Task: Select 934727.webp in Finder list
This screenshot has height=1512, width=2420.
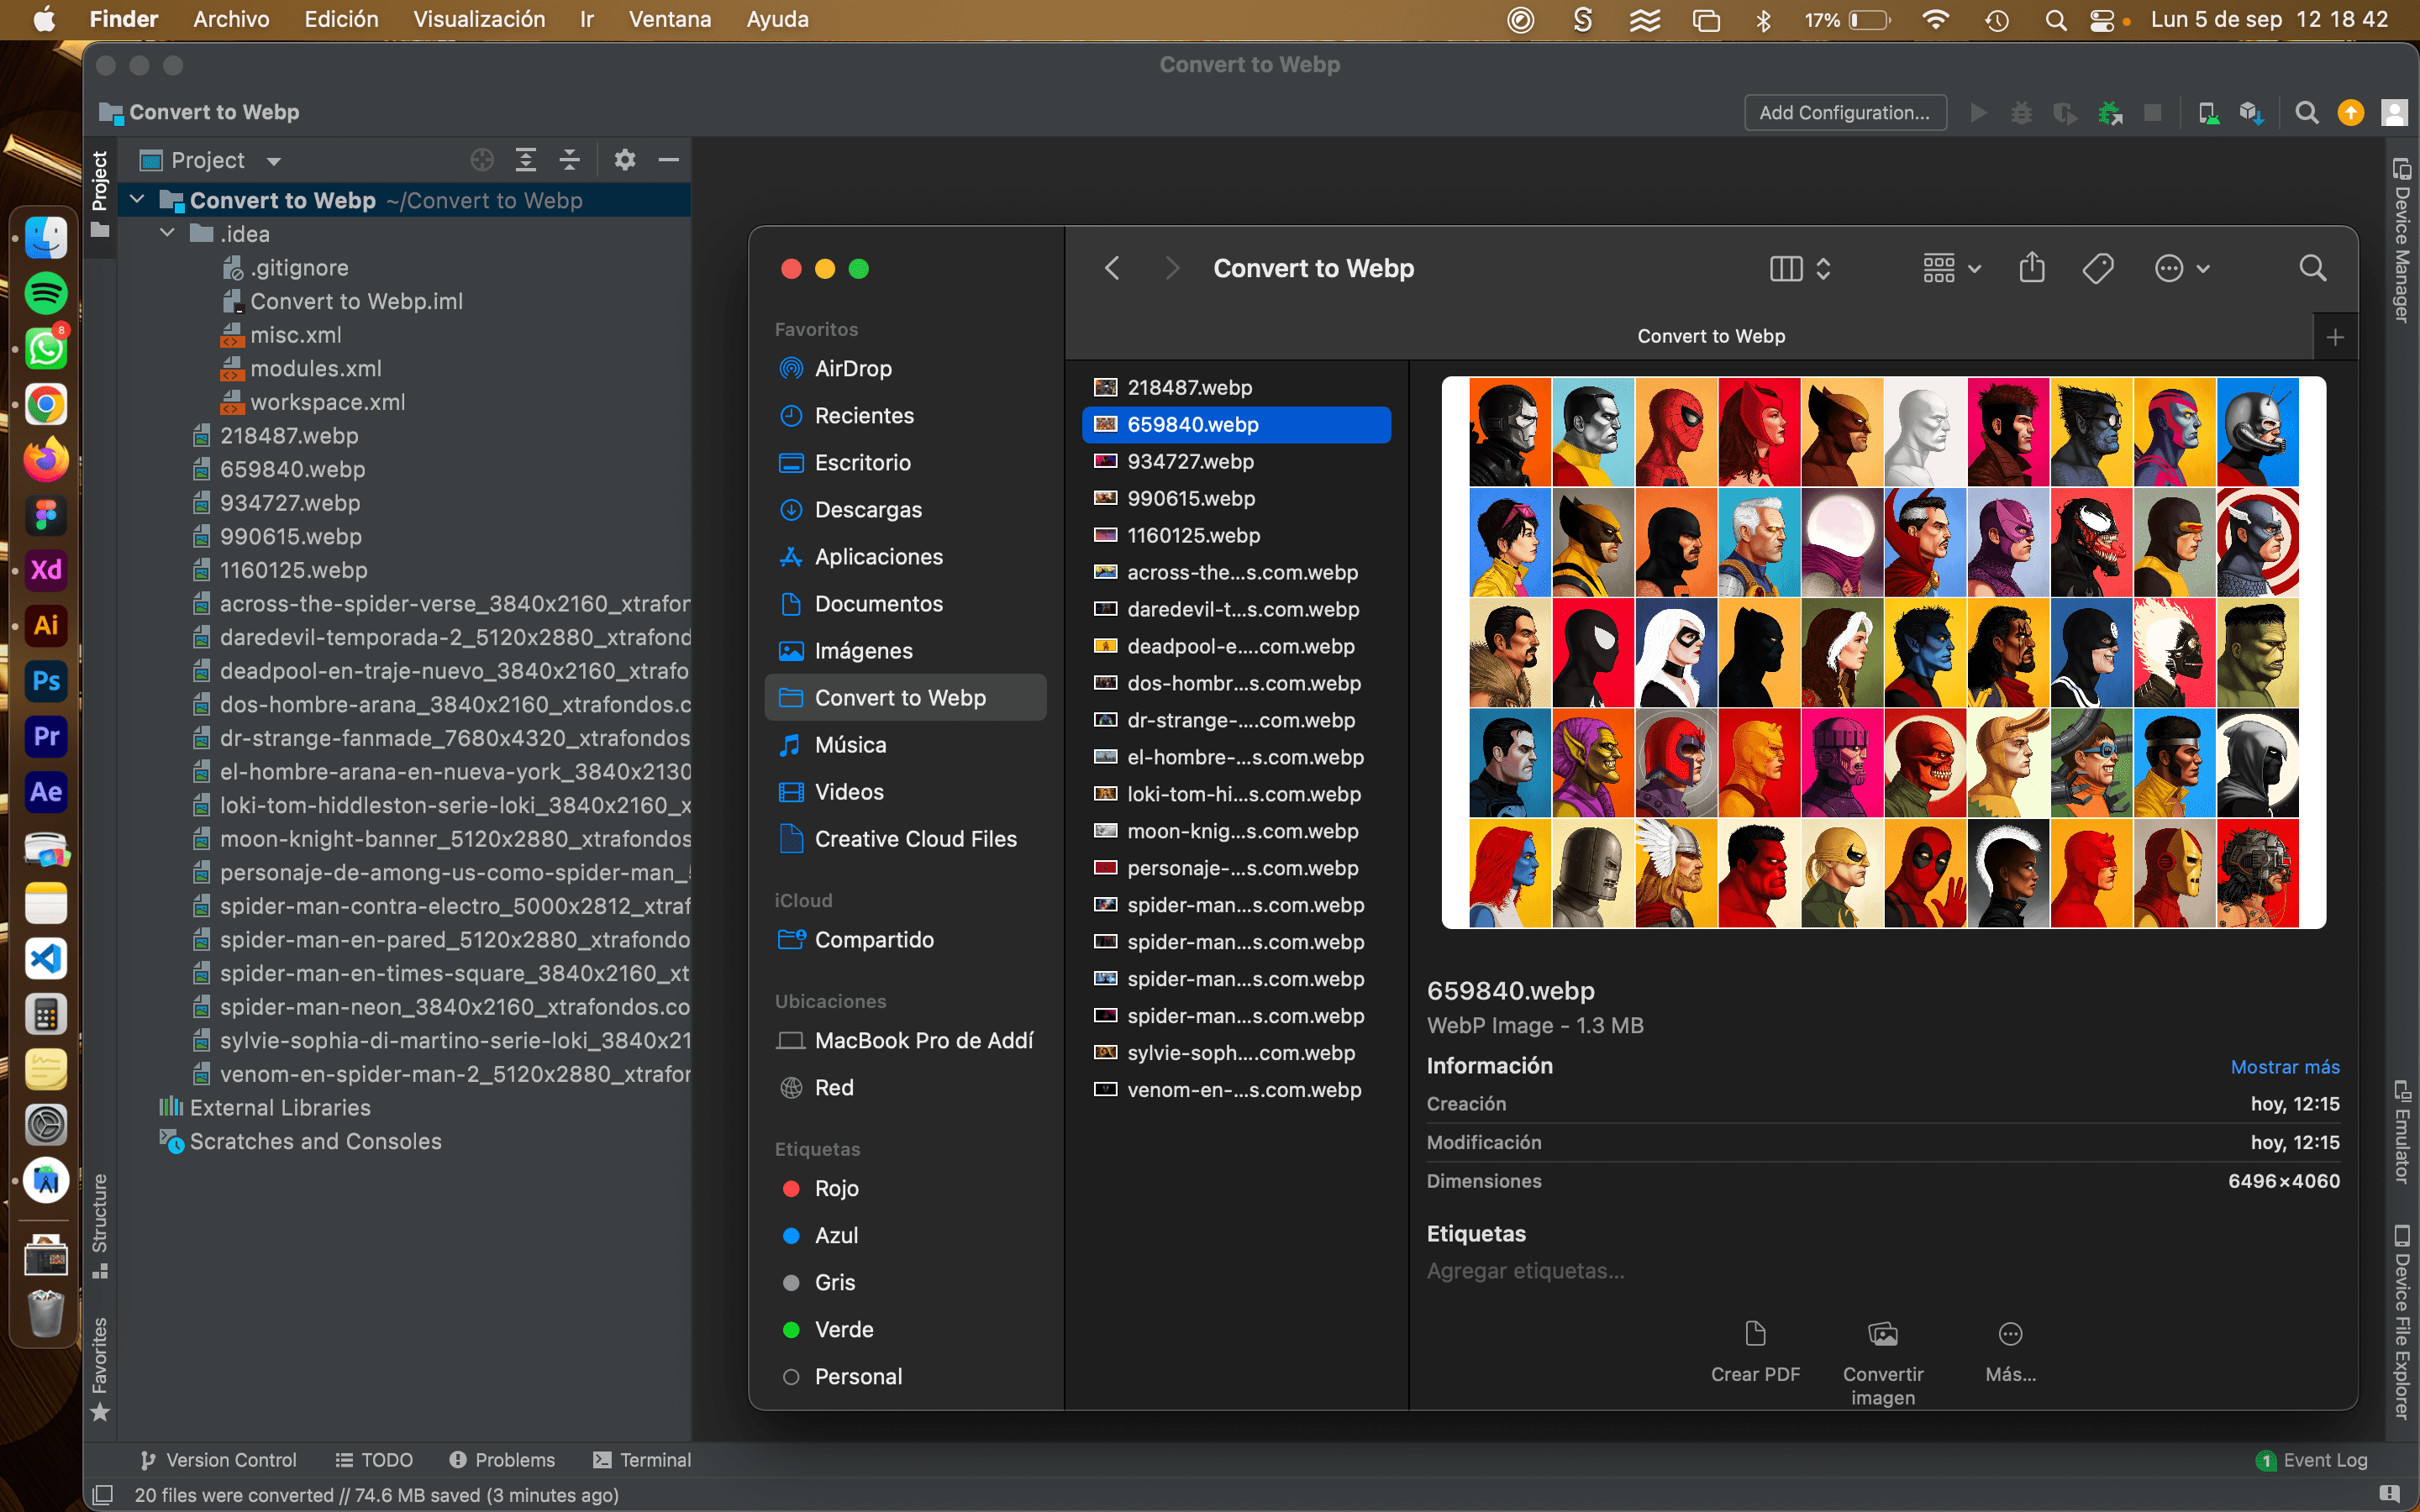Action: [x=1236, y=461]
